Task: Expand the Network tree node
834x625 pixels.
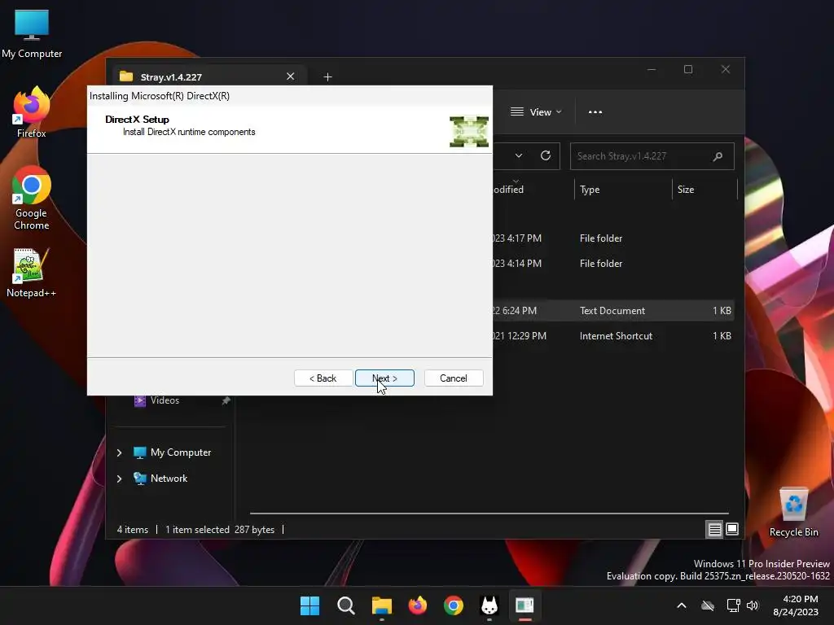Action: tap(119, 479)
